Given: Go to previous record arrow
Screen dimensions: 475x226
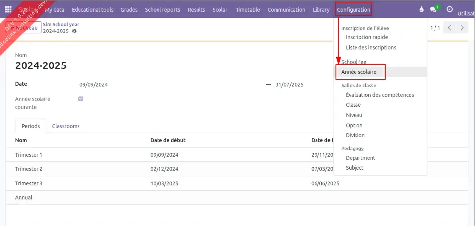Looking at the screenshot, I should [x=450, y=28].
